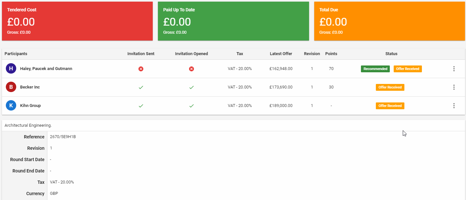The height and width of the screenshot is (200, 466).
Task: Select the Participants column header
Action: tap(16, 54)
